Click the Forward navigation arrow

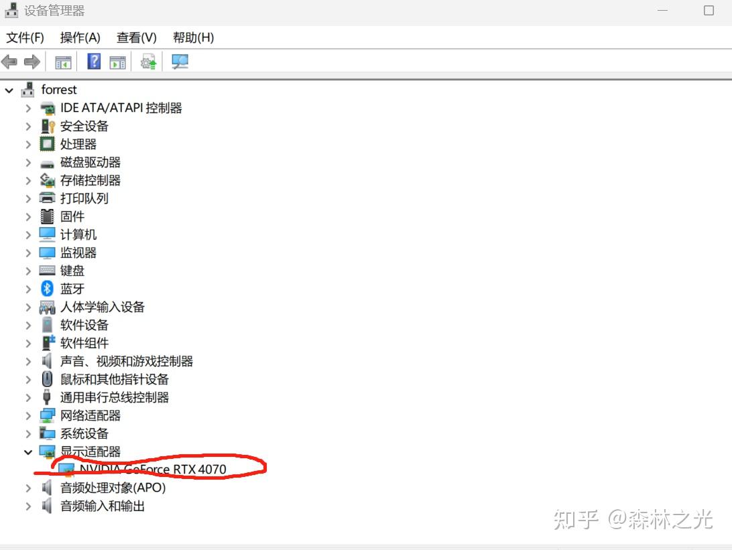coord(32,62)
